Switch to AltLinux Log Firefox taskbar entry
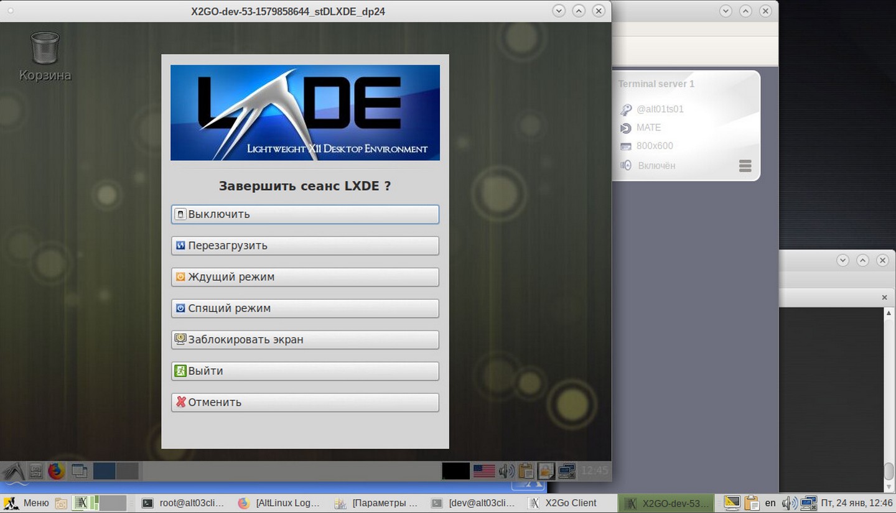The image size is (896, 513). [280, 503]
